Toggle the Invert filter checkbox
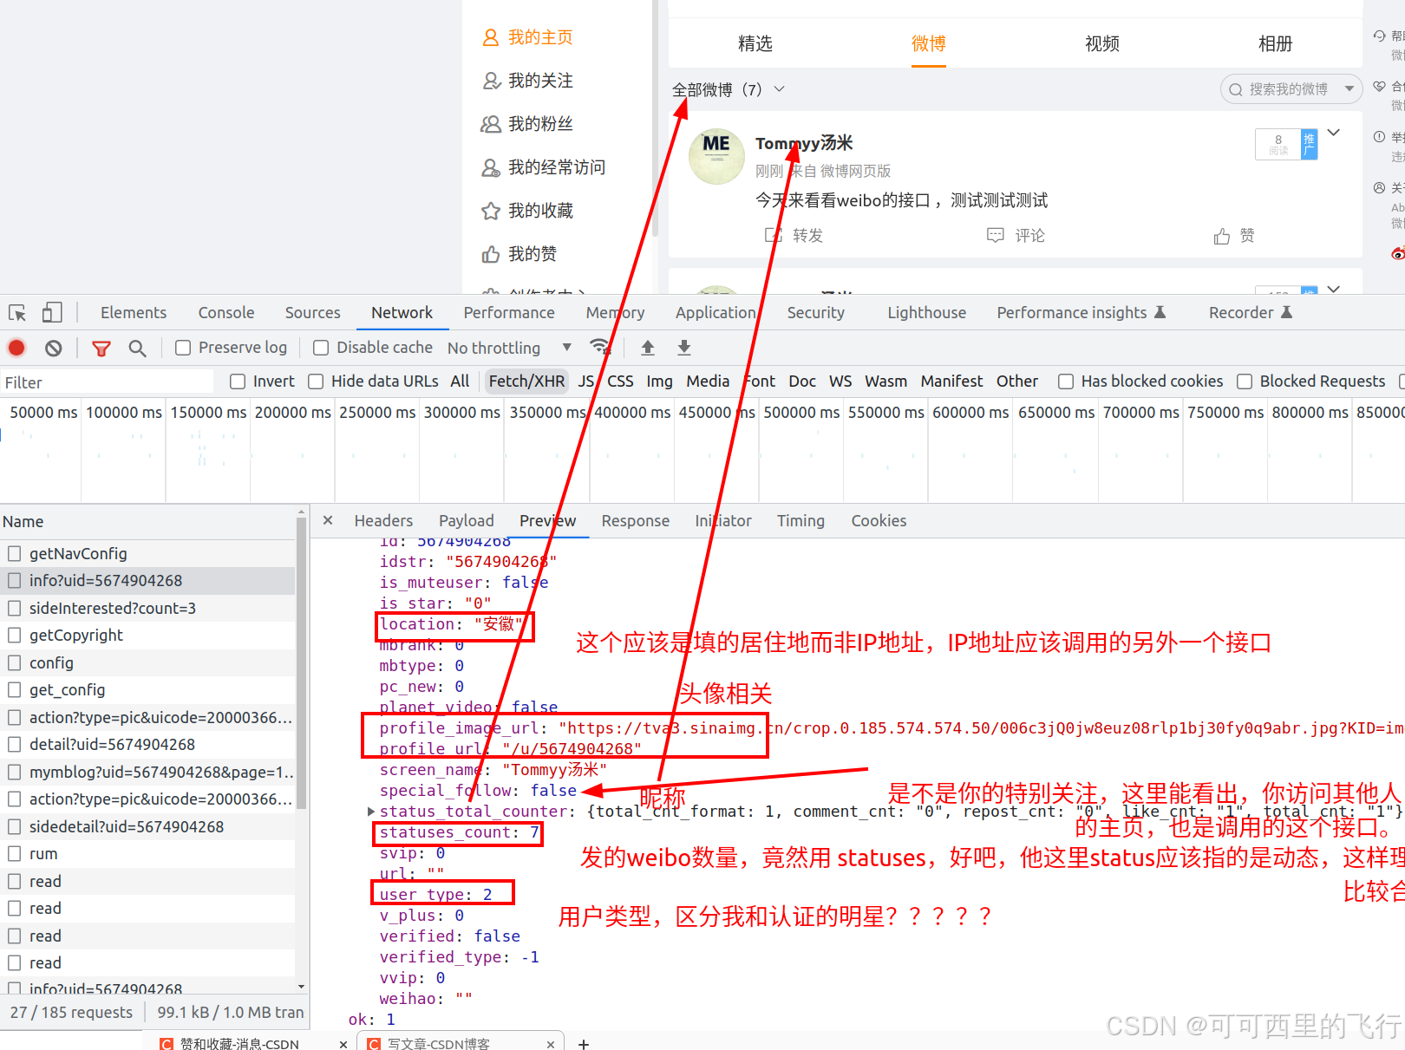 click(238, 382)
